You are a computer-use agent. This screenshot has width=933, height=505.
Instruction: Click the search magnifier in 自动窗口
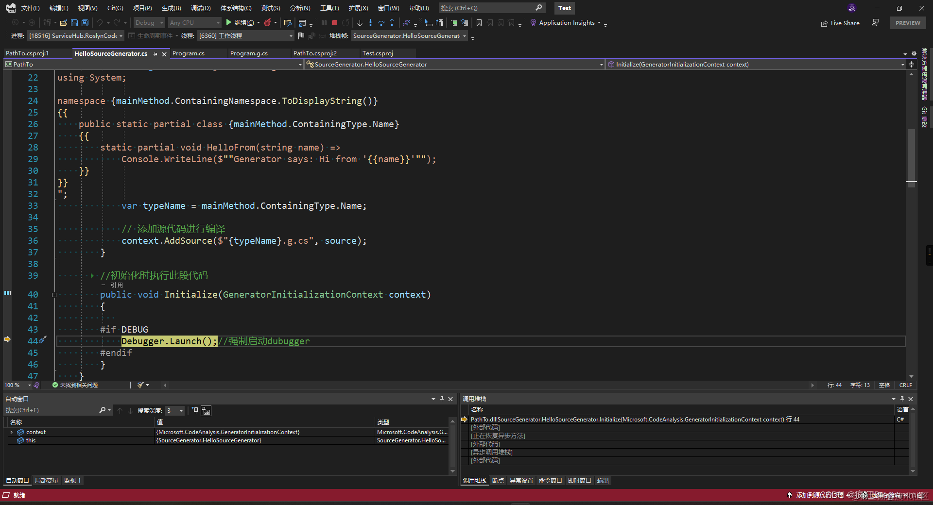(x=103, y=410)
